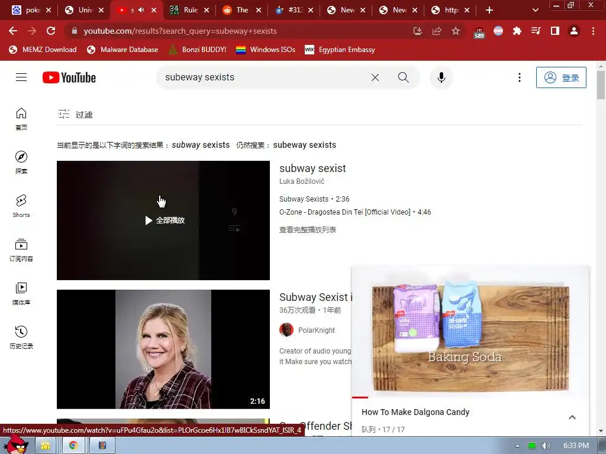Toggle the Chrome side panel
606x454 pixels.
[555, 31]
